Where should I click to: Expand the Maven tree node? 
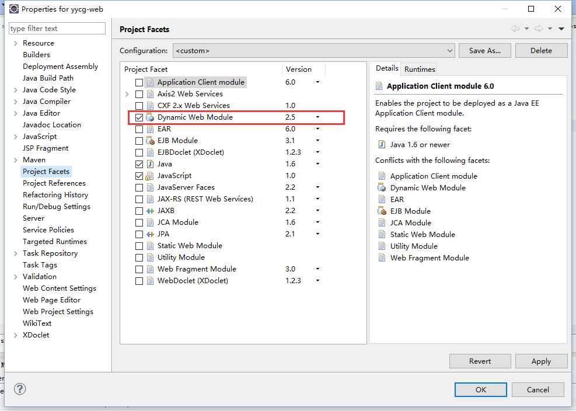(15, 161)
